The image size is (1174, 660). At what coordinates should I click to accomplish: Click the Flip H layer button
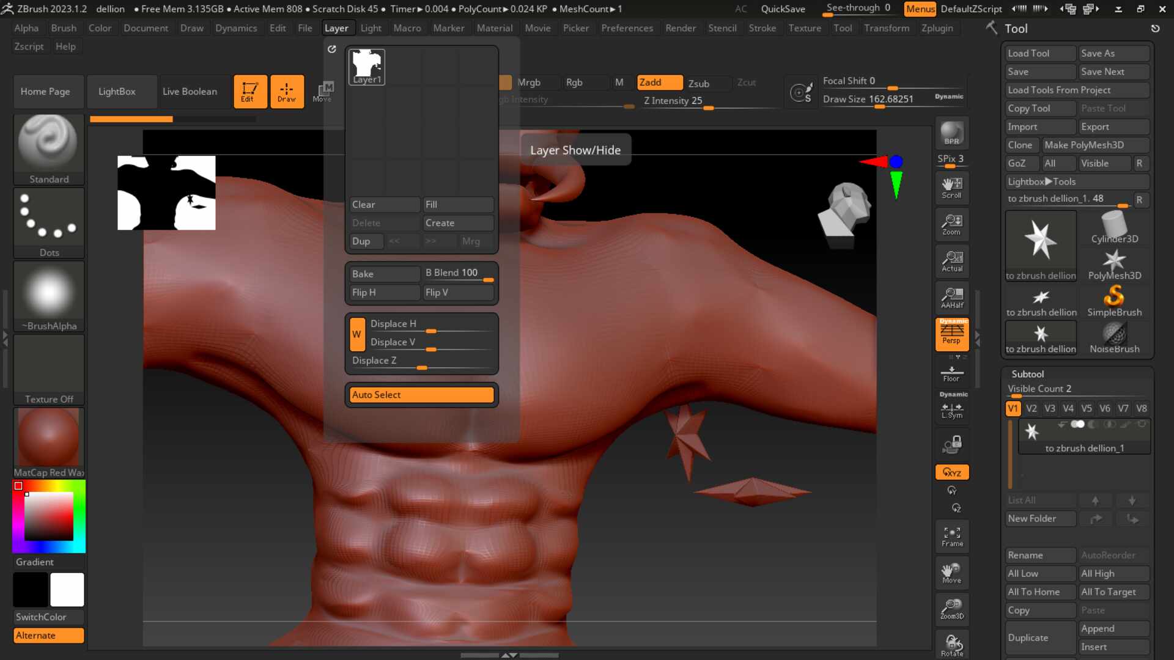click(383, 293)
